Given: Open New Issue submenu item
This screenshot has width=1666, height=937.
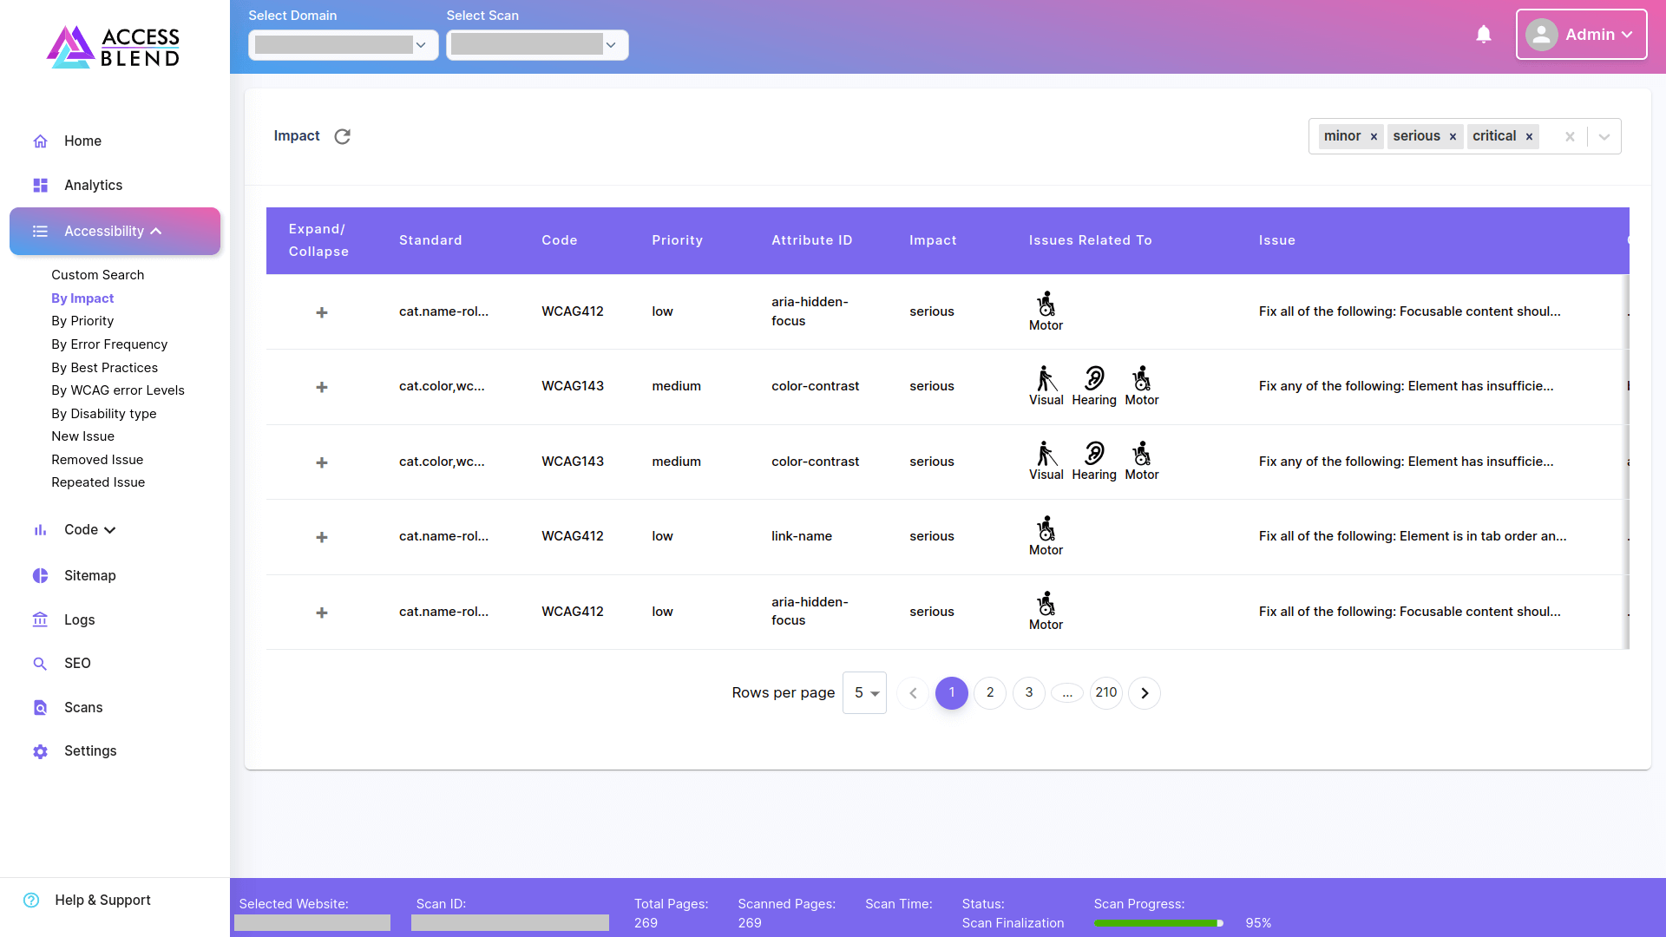Looking at the screenshot, I should pos(83,436).
